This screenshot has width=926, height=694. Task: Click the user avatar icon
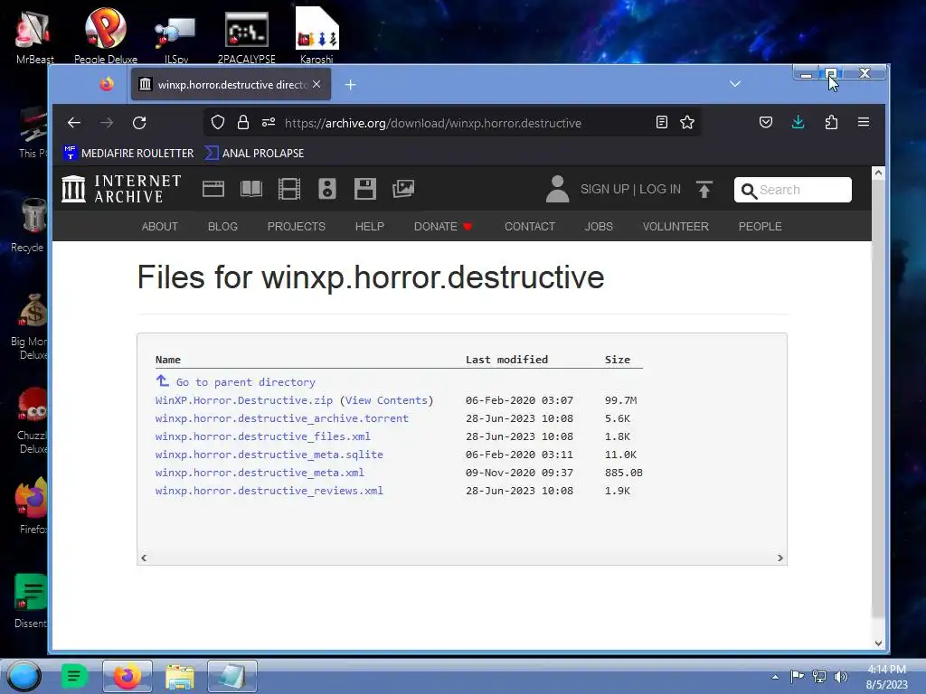(x=557, y=189)
